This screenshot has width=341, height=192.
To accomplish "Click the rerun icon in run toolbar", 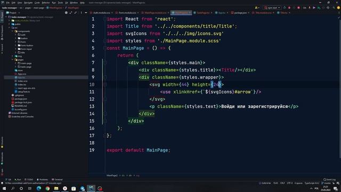I will [x=285, y=7].
